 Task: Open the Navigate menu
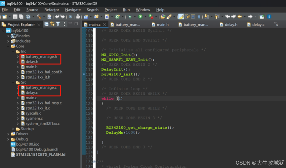tap(73, 10)
